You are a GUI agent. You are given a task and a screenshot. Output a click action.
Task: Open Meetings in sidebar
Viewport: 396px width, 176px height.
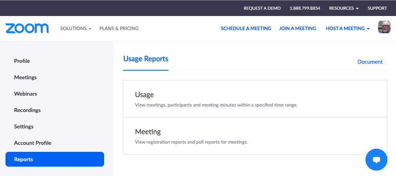pyautogui.click(x=25, y=77)
